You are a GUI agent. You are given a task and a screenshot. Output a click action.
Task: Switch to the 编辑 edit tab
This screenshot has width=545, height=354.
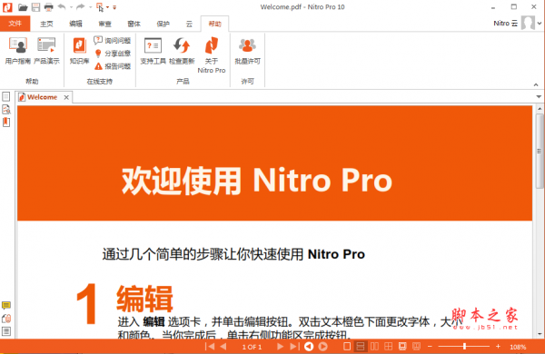(x=75, y=24)
